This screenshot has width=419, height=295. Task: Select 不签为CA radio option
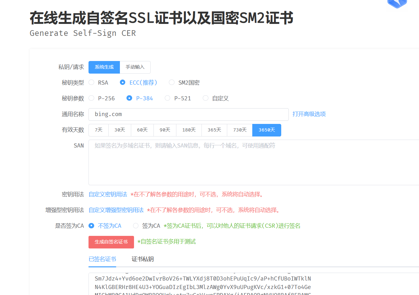pos(105,226)
